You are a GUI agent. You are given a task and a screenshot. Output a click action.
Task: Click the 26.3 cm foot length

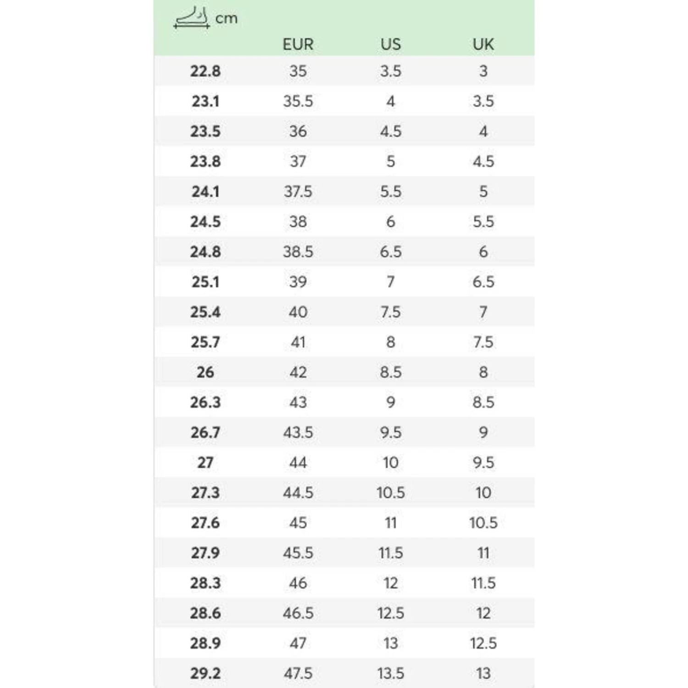tap(205, 403)
